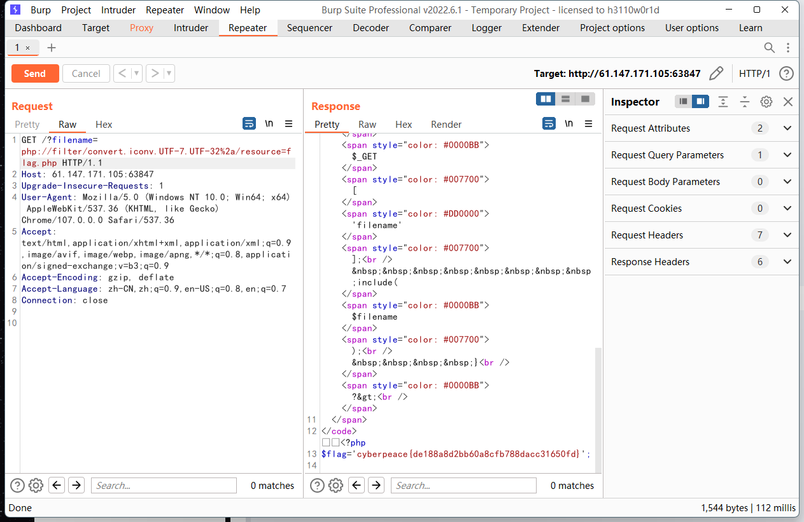Viewport: 804px width, 522px height.
Task: Click the response pane vertical scrollbar
Action: [598, 410]
